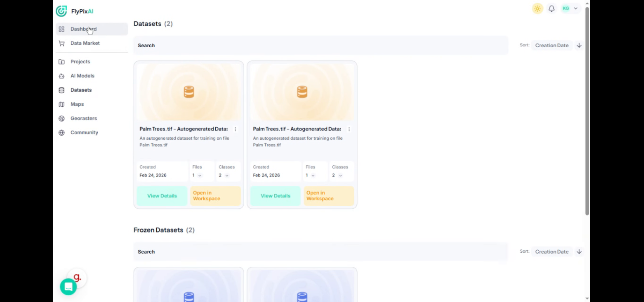Image resolution: width=644 pixels, height=302 pixels.
Task: Click the Community globe icon
Action: pos(61,133)
